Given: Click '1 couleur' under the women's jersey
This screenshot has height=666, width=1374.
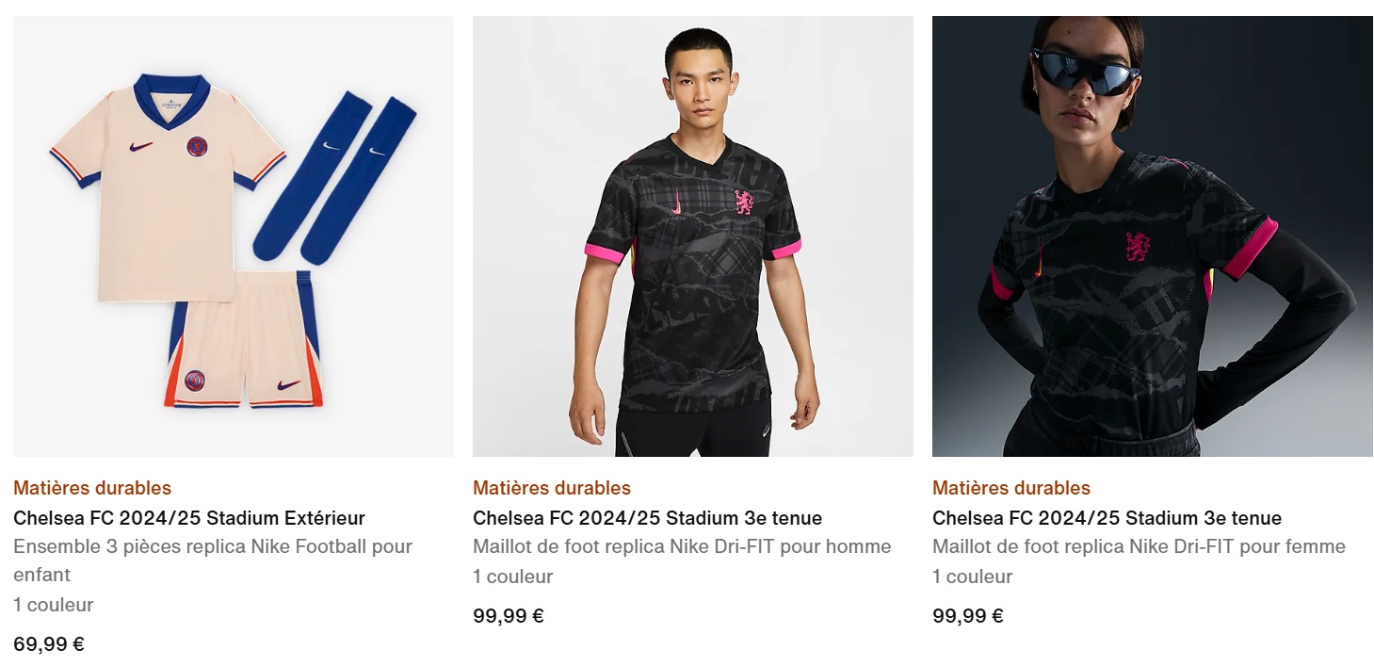Looking at the screenshot, I should (x=973, y=577).
